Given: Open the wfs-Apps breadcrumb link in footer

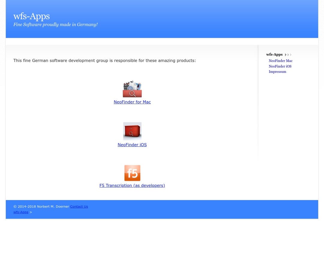Looking at the screenshot, I should click(21, 212).
